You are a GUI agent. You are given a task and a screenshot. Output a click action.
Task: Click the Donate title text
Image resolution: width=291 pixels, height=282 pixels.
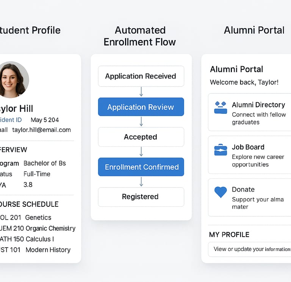(243, 189)
